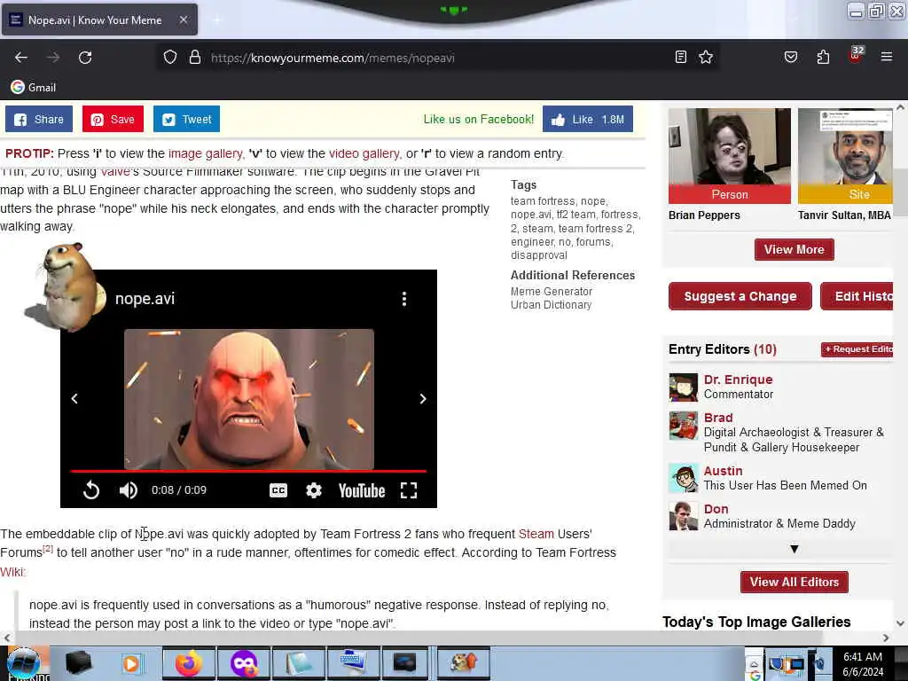The image size is (908, 681).
Task: Open the Gmail bookmark
Action: click(x=34, y=88)
